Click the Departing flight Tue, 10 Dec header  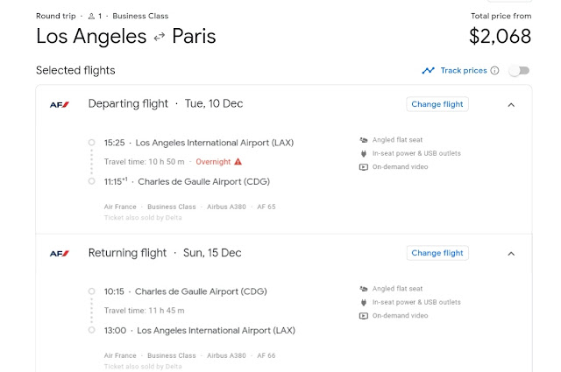(x=166, y=104)
